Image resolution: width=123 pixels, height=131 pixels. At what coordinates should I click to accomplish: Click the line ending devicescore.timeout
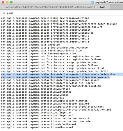point(44,21)
